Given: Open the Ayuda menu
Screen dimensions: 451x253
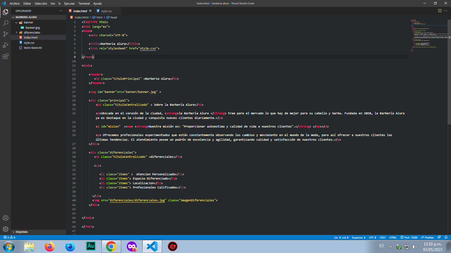Looking at the screenshot, I should (x=97, y=3).
